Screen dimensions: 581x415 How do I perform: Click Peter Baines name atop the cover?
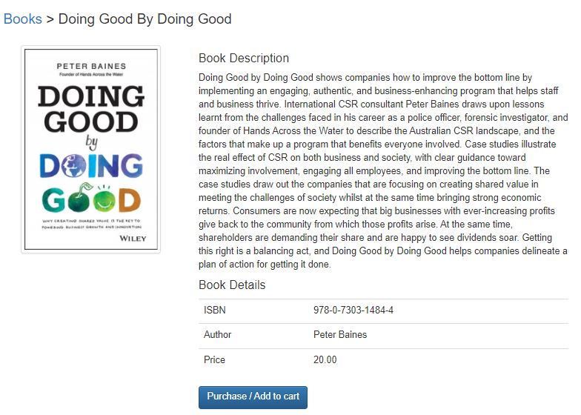[x=91, y=66]
